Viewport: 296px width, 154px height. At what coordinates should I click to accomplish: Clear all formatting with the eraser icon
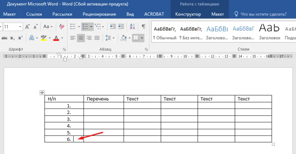click(62, 27)
